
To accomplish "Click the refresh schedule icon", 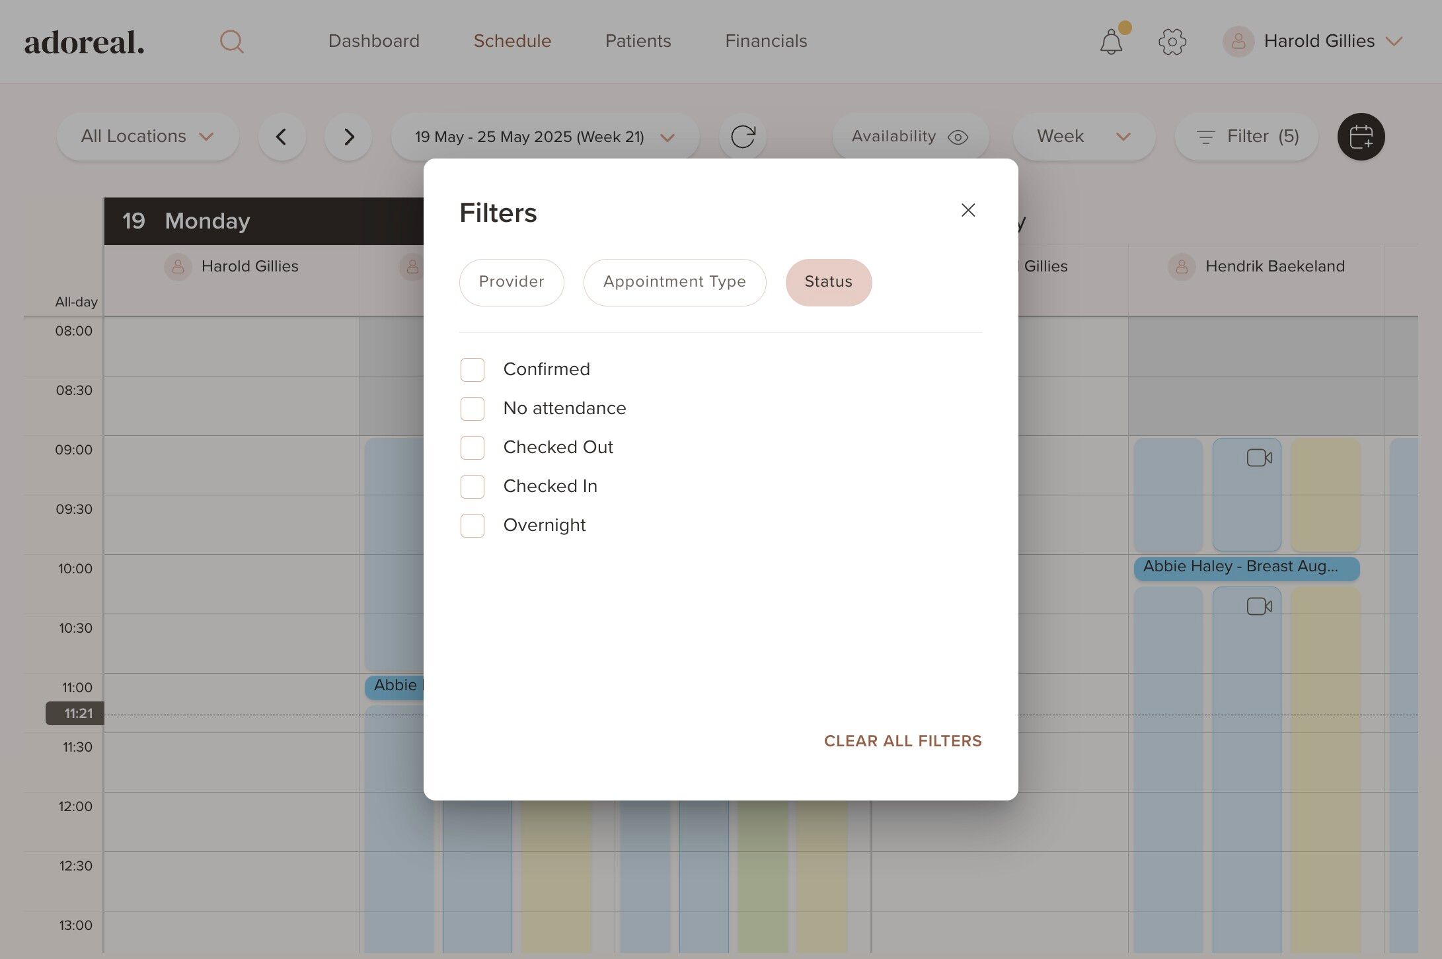I will [742, 137].
